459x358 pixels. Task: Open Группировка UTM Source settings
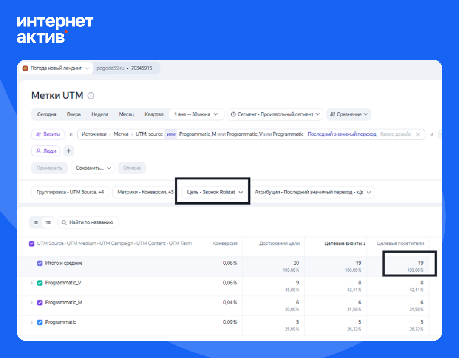tap(70, 192)
